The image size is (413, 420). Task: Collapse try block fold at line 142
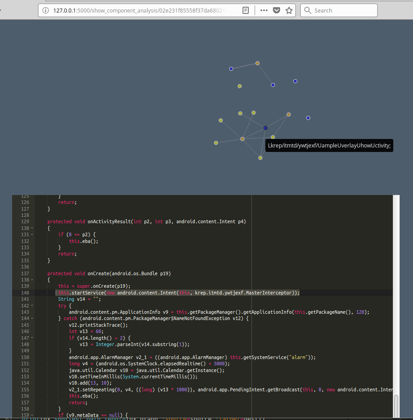coord(32,306)
